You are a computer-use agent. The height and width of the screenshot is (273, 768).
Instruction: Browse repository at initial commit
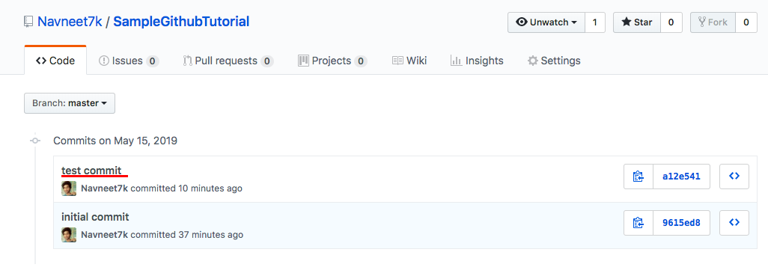(734, 223)
